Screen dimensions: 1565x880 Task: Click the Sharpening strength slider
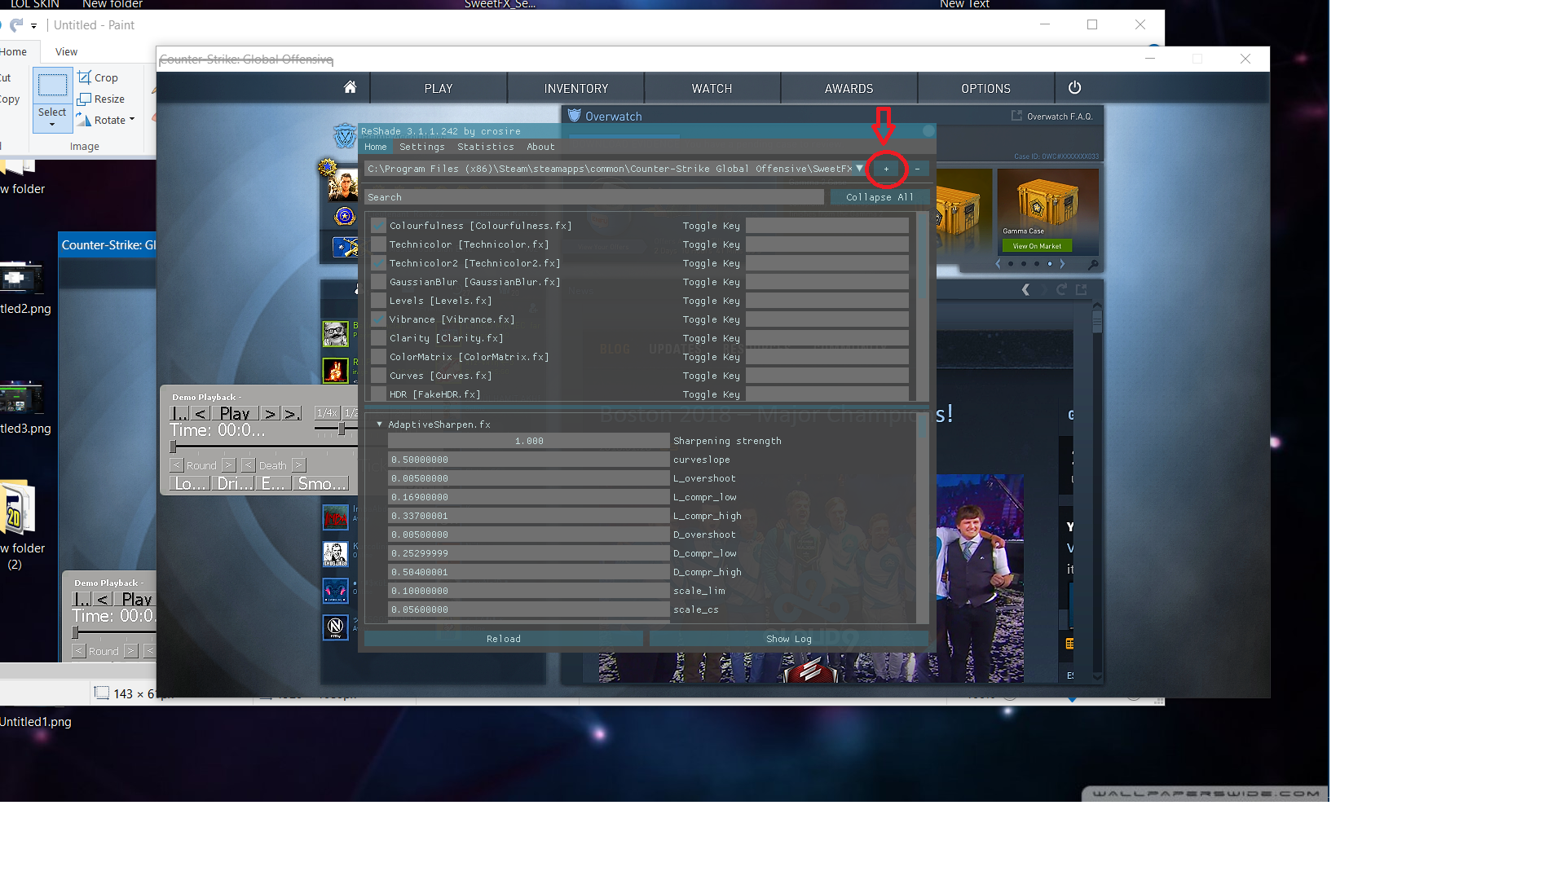pos(528,441)
